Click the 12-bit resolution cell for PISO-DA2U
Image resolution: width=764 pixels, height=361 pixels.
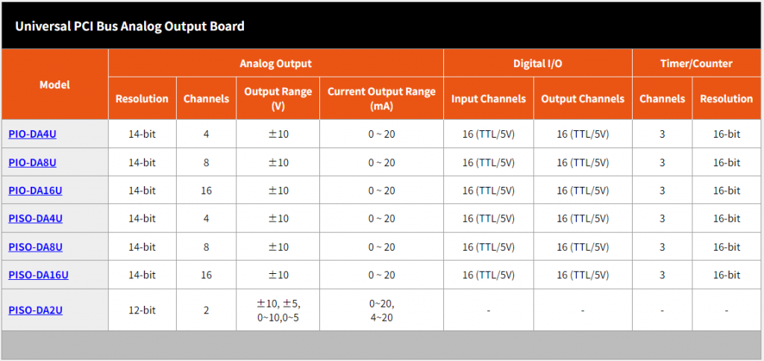[x=142, y=310]
